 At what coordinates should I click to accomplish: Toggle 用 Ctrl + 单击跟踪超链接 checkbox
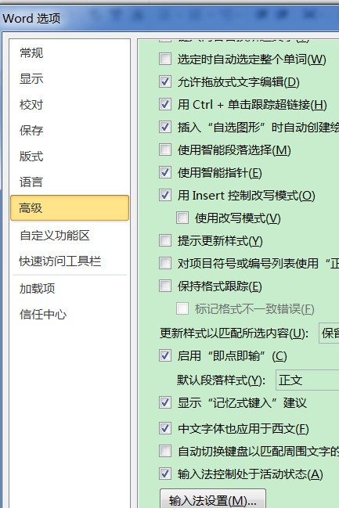[165, 104]
